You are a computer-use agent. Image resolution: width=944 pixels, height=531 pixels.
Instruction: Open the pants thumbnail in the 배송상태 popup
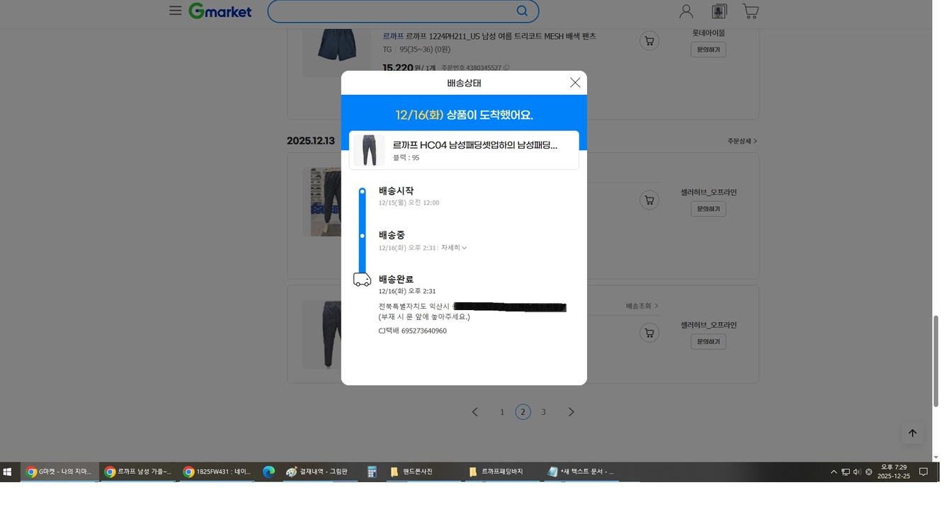pos(369,150)
